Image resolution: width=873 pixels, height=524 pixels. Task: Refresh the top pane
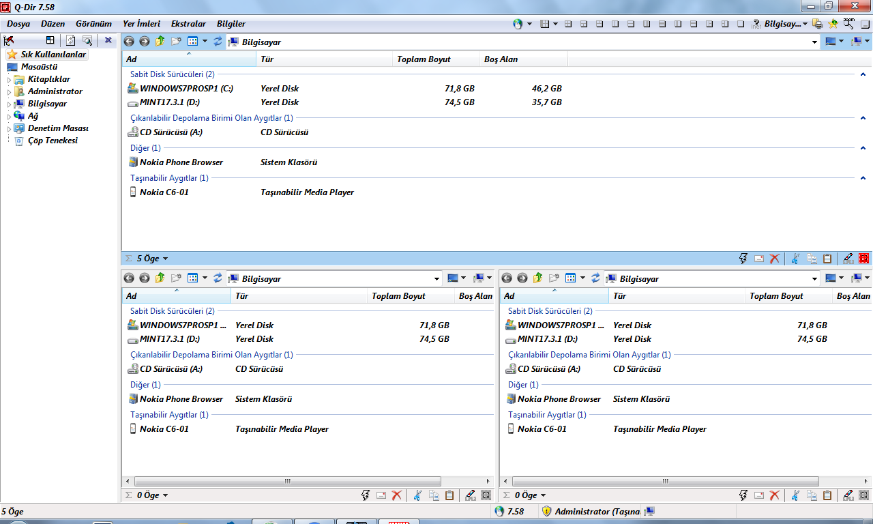pos(218,42)
